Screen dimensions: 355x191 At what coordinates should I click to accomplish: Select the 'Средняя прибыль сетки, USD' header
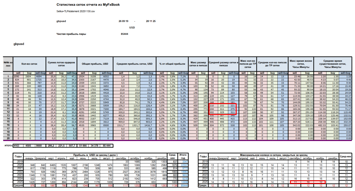tap(134, 64)
